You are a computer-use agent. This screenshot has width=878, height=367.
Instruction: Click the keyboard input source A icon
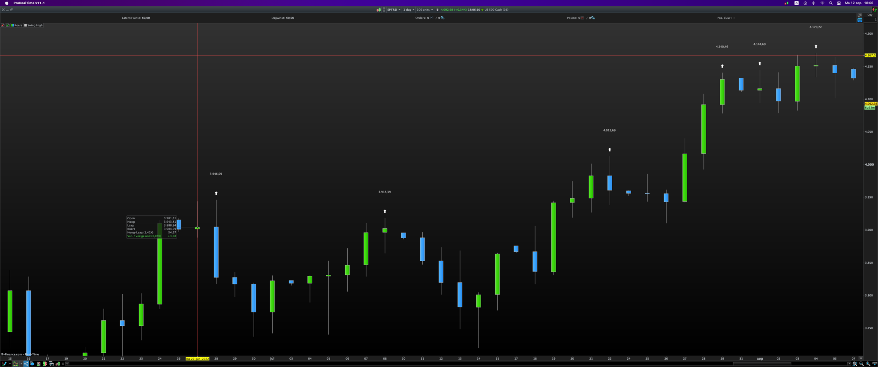coord(797,3)
